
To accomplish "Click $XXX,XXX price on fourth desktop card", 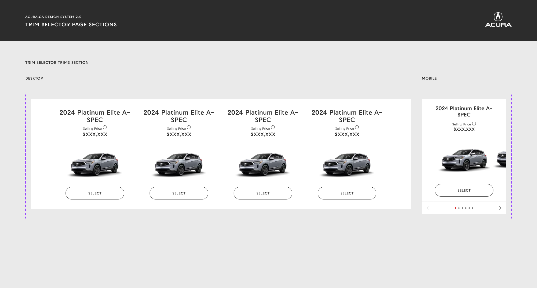I will pyautogui.click(x=347, y=134).
